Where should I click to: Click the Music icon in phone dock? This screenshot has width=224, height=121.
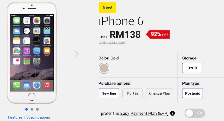coord(47,85)
